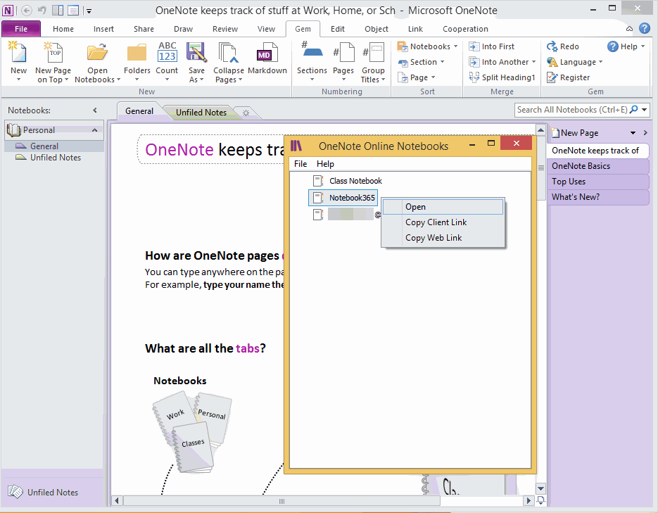Collapse the Personal notebook chevron

(95, 130)
